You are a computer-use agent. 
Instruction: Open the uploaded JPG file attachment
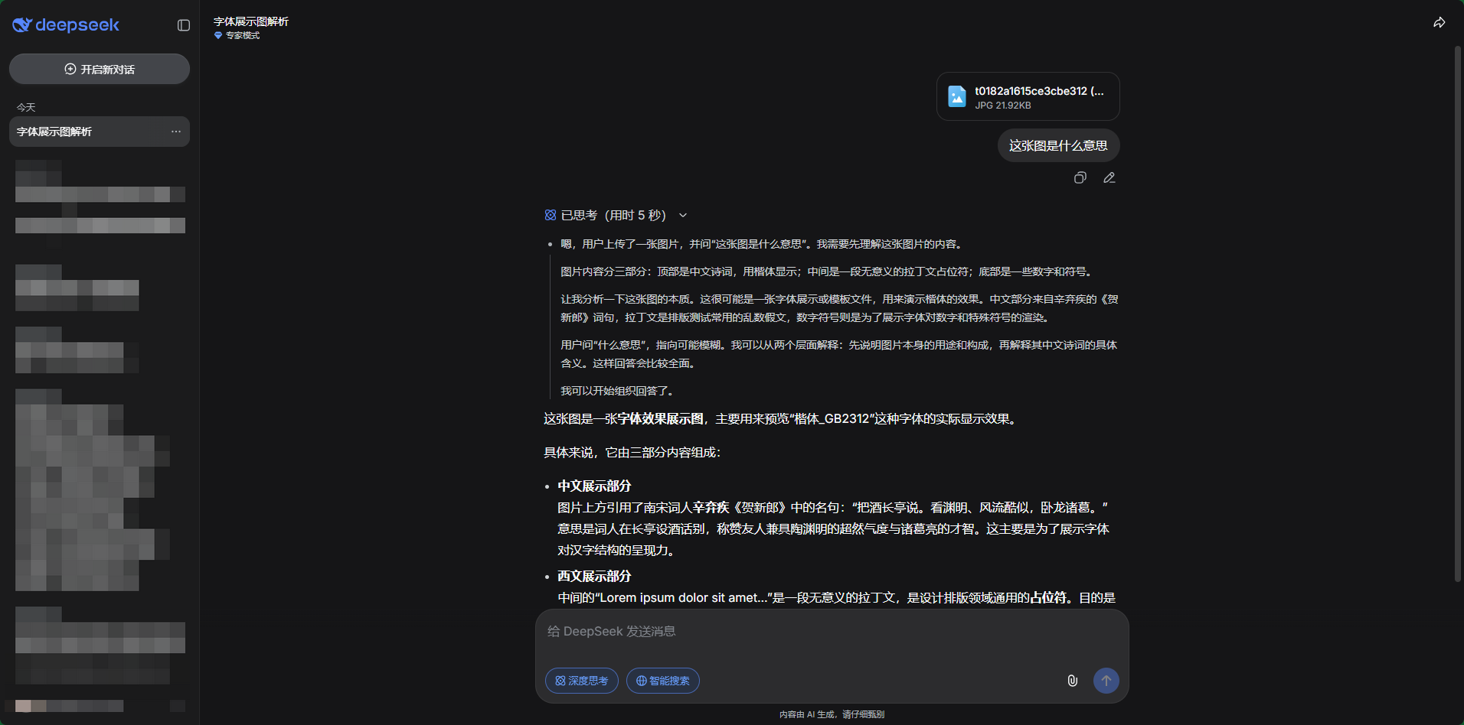(x=1028, y=96)
